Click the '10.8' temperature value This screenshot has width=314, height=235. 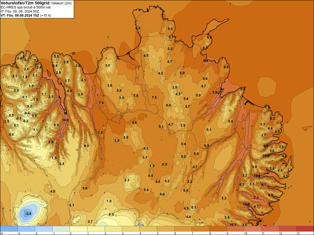[x=246, y=204]
